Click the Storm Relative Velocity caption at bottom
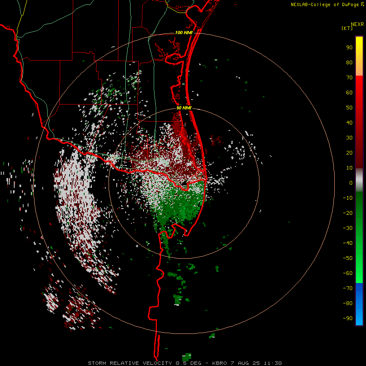Screen dimensions: 366x366 pyautogui.click(x=185, y=363)
